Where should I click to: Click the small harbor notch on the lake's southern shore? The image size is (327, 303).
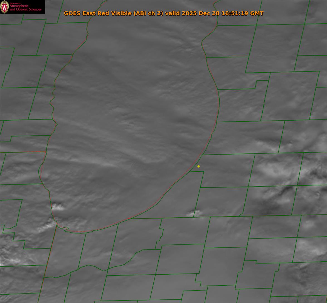pyautogui.click(x=65, y=229)
